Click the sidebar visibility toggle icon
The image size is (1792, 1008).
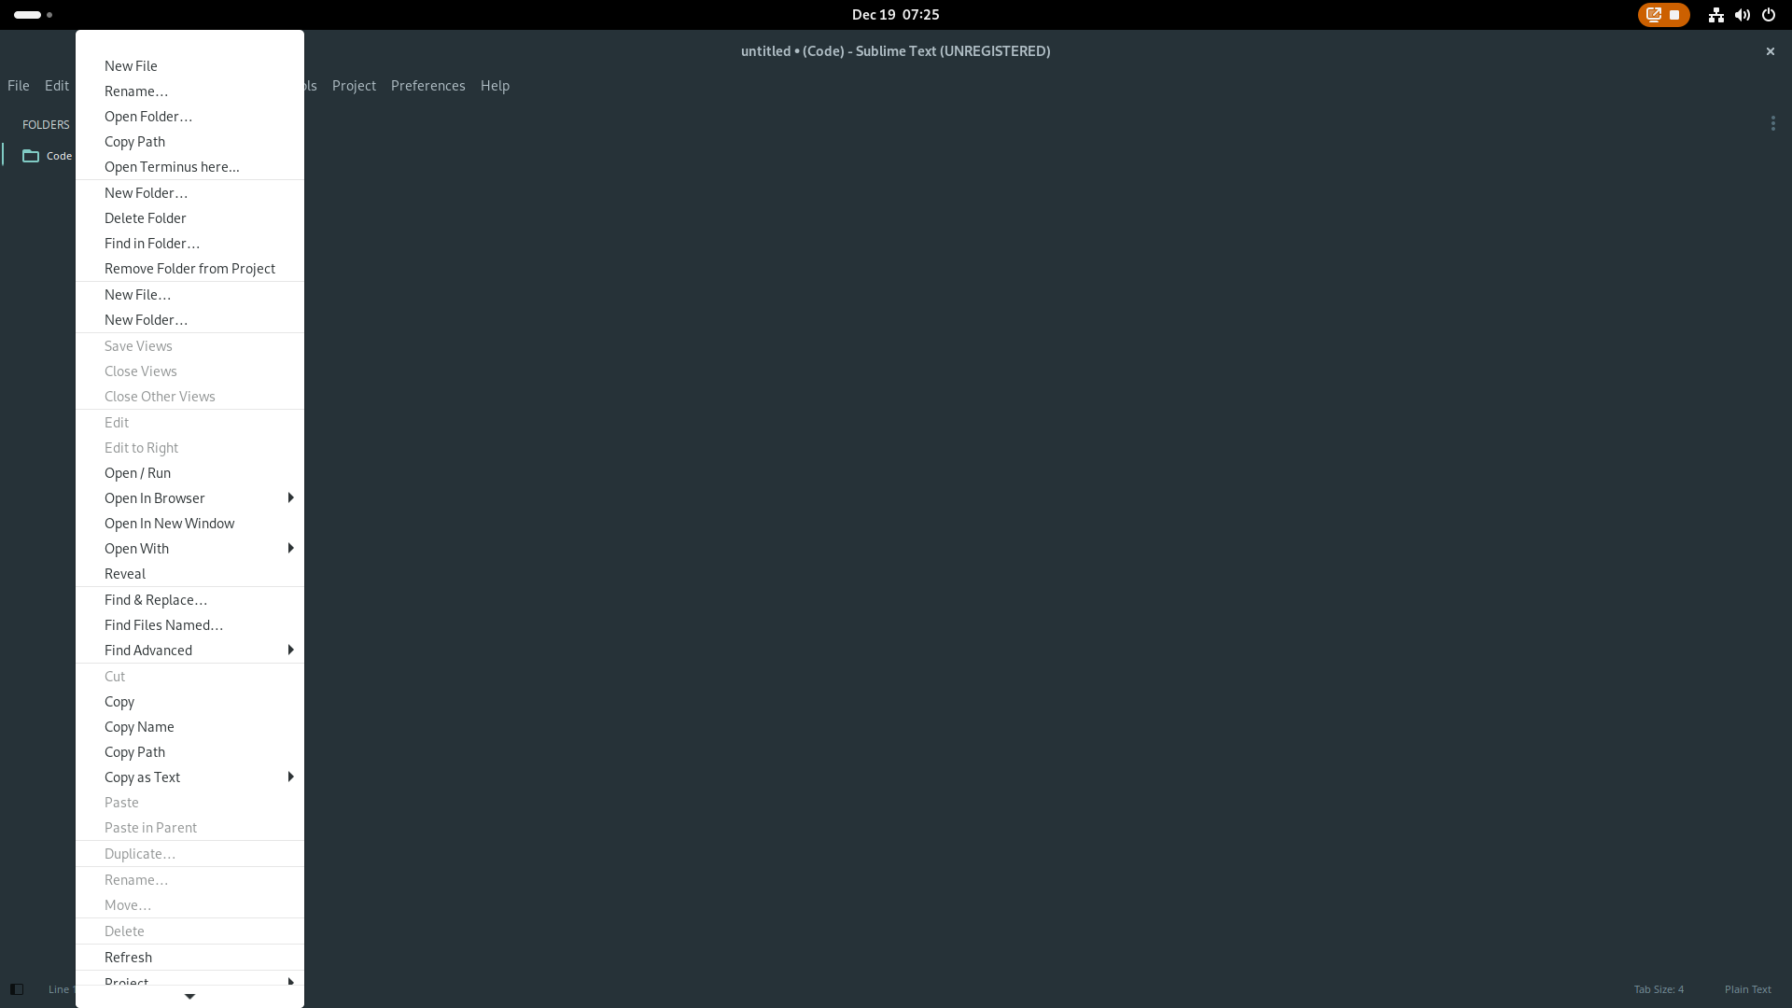pyautogui.click(x=16, y=989)
